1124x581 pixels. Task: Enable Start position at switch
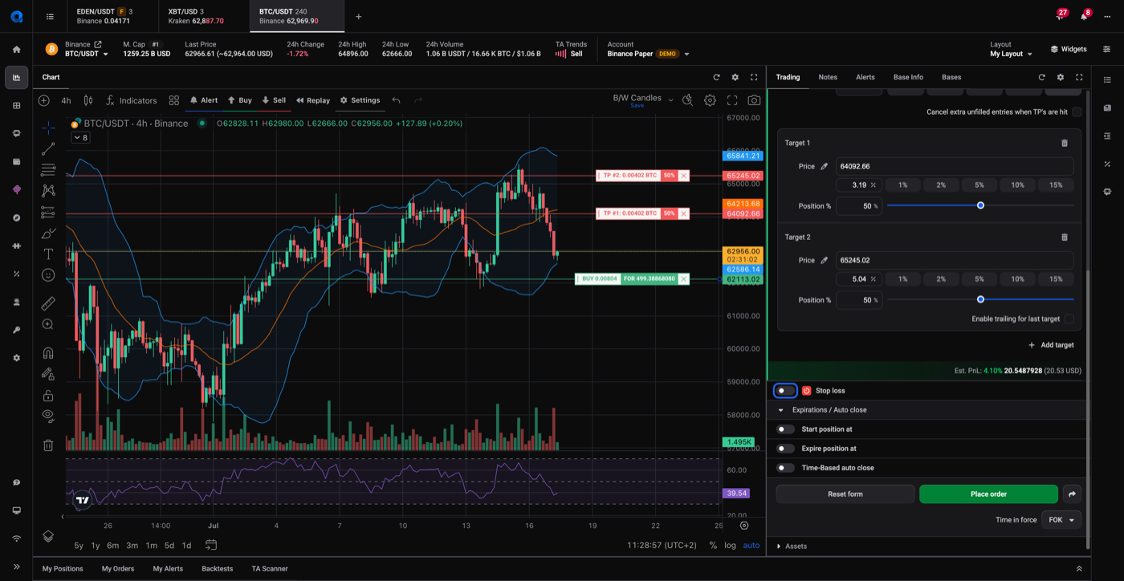click(x=785, y=429)
